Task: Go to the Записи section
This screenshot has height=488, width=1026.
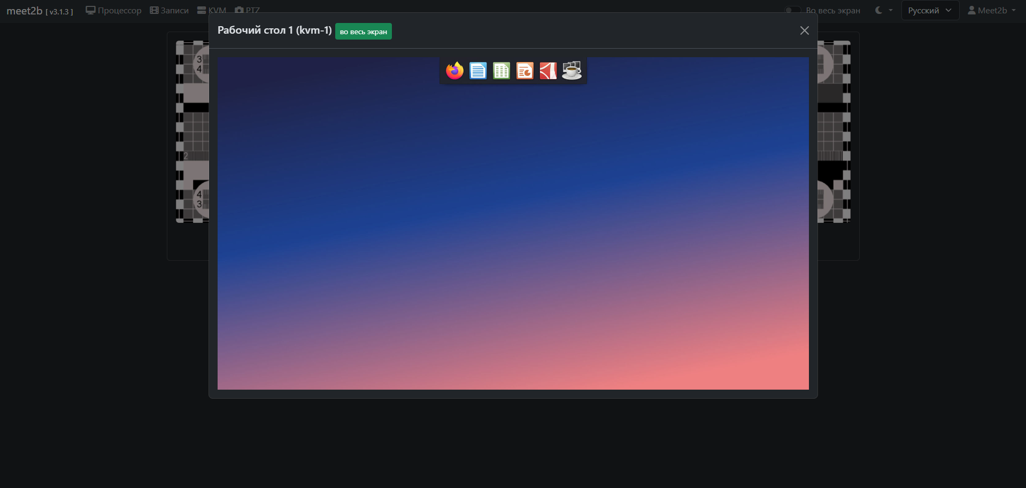Action: pyautogui.click(x=169, y=11)
